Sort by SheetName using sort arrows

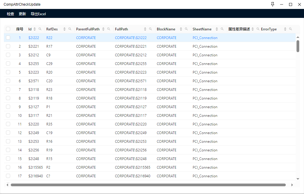point(217,29)
